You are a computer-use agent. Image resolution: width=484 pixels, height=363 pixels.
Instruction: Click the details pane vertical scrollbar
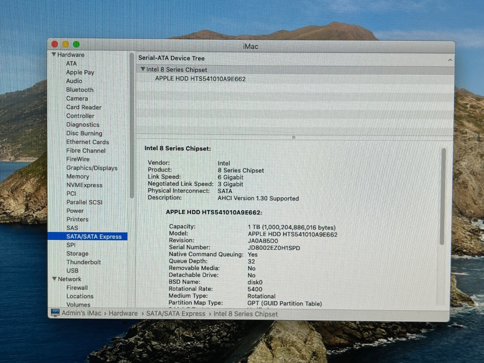tap(443, 197)
